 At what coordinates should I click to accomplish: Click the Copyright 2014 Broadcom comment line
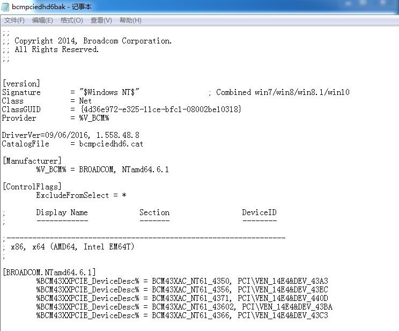click(x=87, y=41)
